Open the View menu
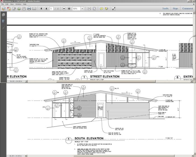This screenshot has width=196, height=157. point(12,4)
